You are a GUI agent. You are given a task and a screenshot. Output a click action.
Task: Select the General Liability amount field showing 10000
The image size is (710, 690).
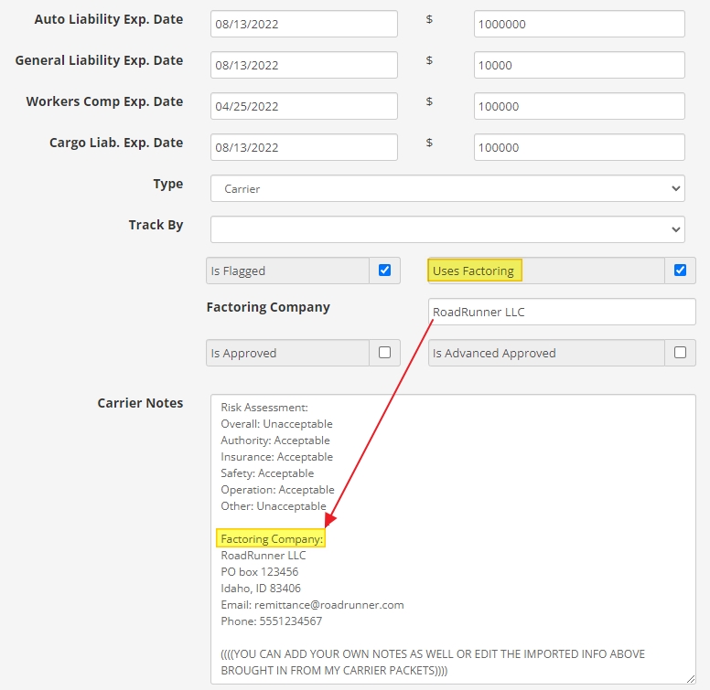tap(578, 65)
